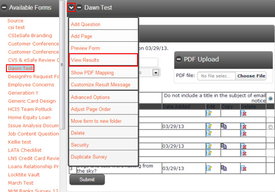Open the dropdown select beside the menu
This screenshot has height=192, width=275.
pos(156,73)
